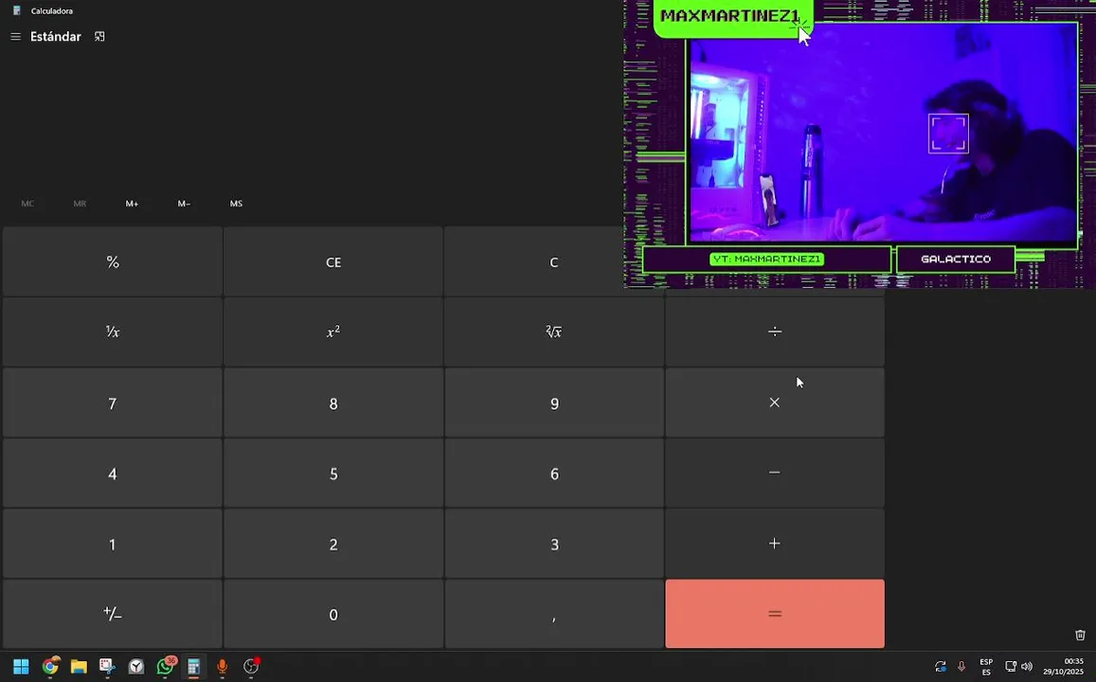
Task: Click the number 2 key
Action: [333, 543]
